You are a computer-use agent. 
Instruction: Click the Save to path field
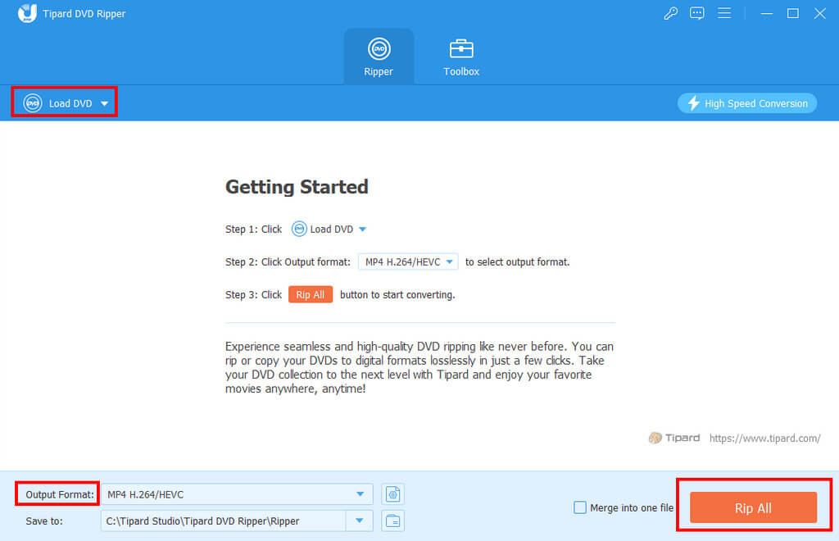tap(224, 521)
